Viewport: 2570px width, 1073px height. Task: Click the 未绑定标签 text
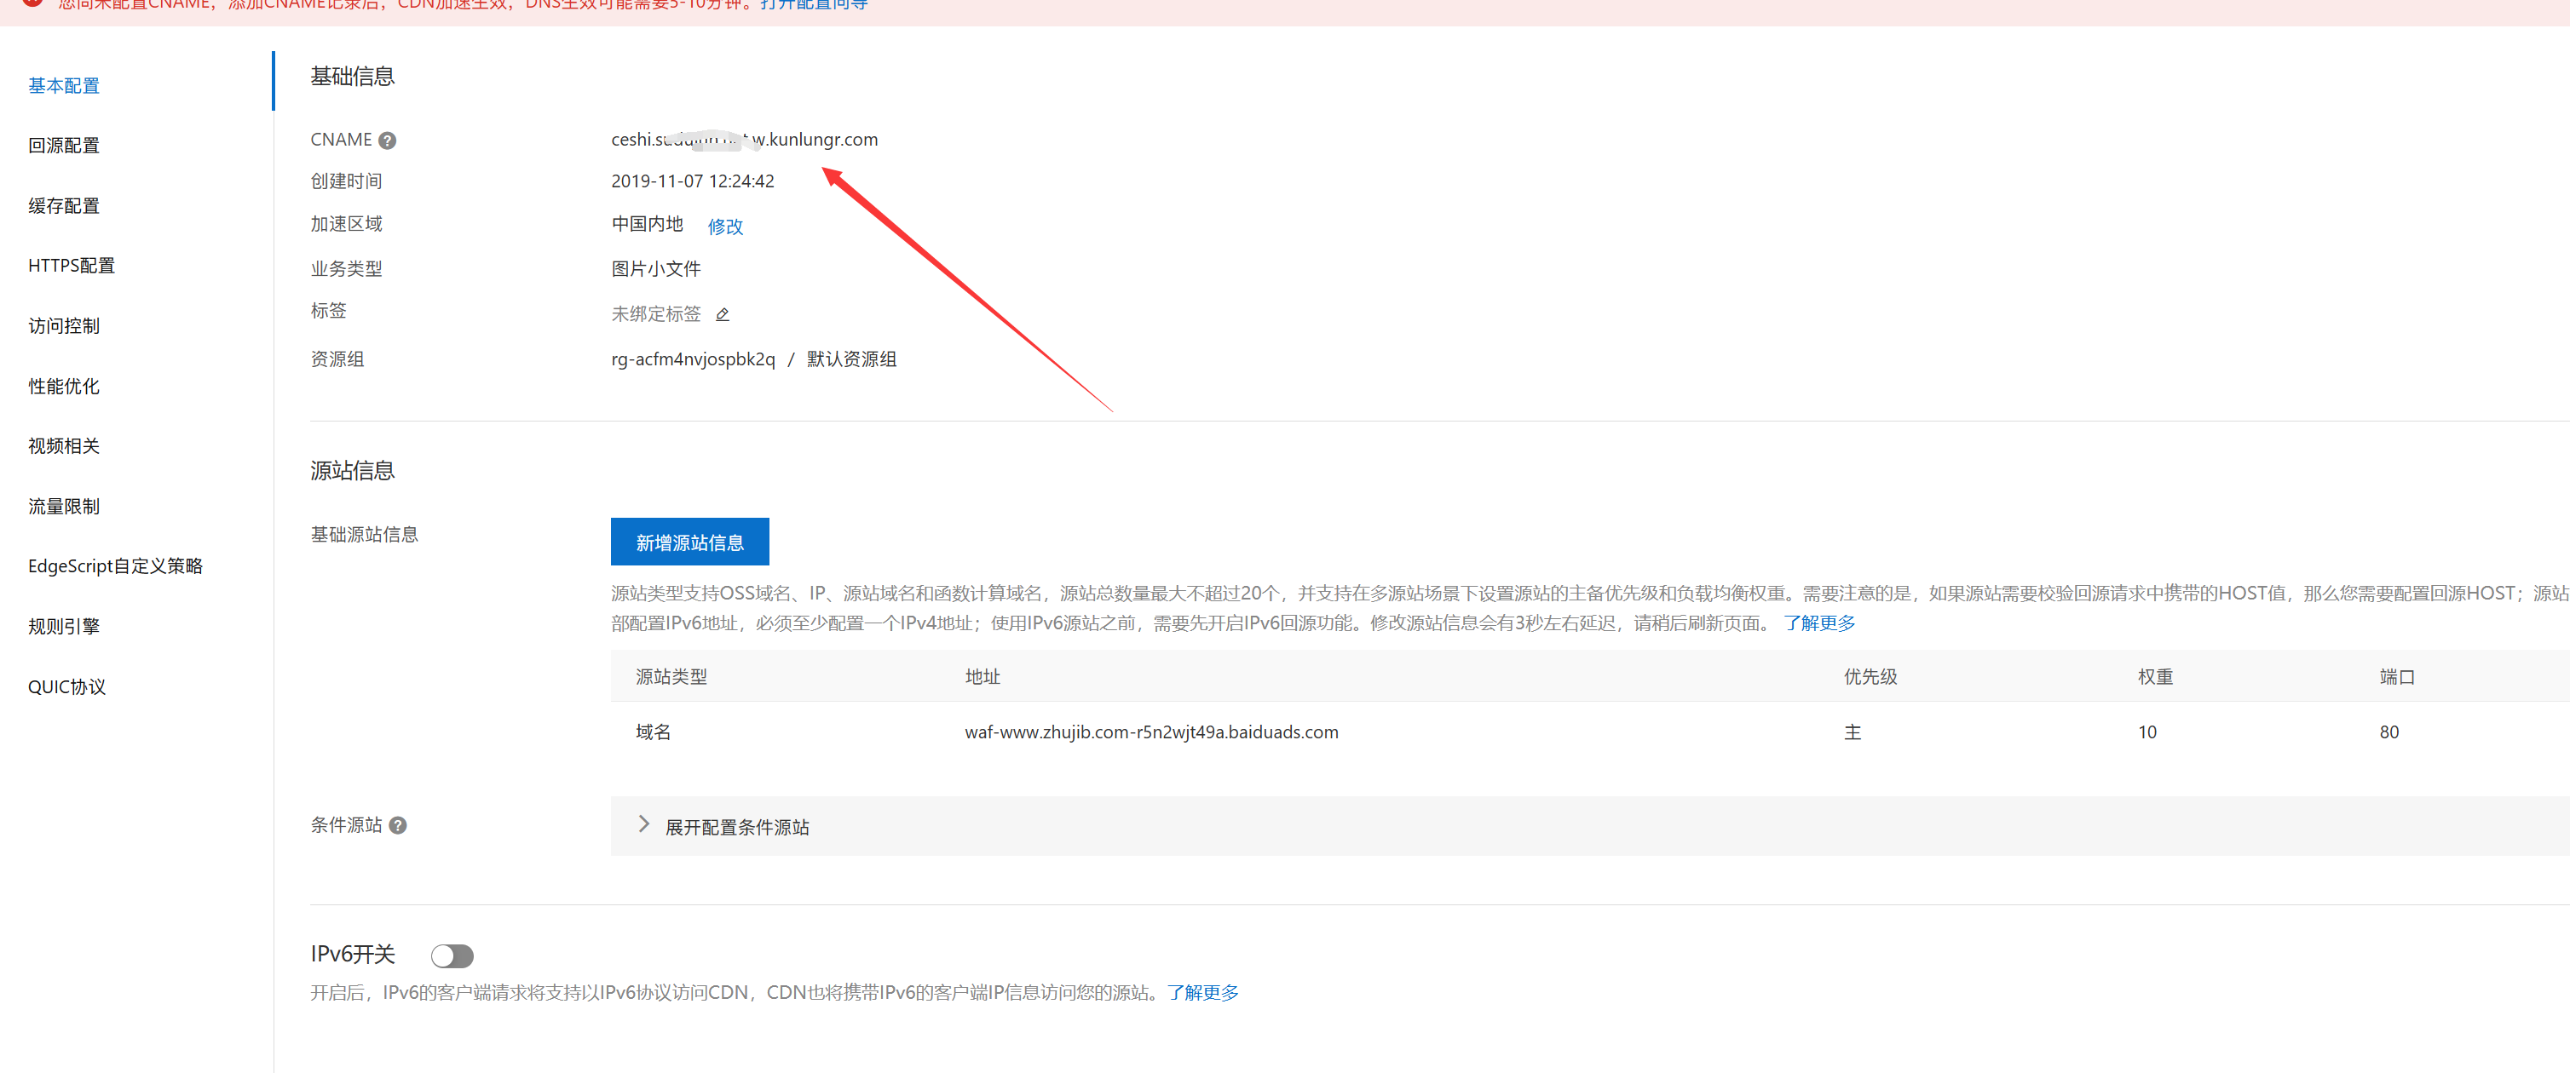coord(655,314)
